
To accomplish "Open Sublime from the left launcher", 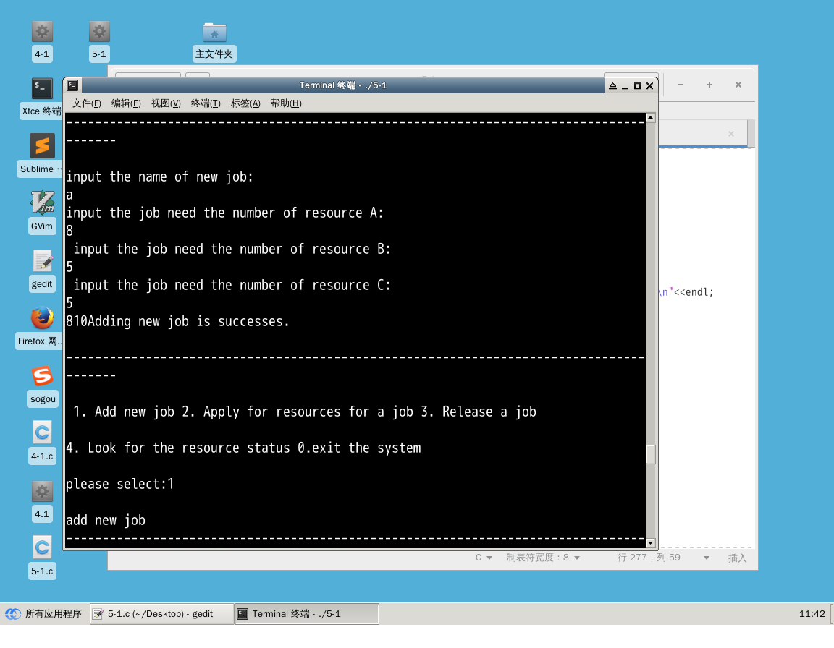I will click(x=41, y=145).
